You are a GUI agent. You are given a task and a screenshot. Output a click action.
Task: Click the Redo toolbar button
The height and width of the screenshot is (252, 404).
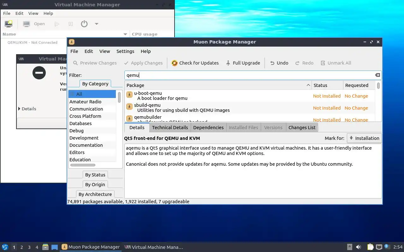[x=304, y=63]
